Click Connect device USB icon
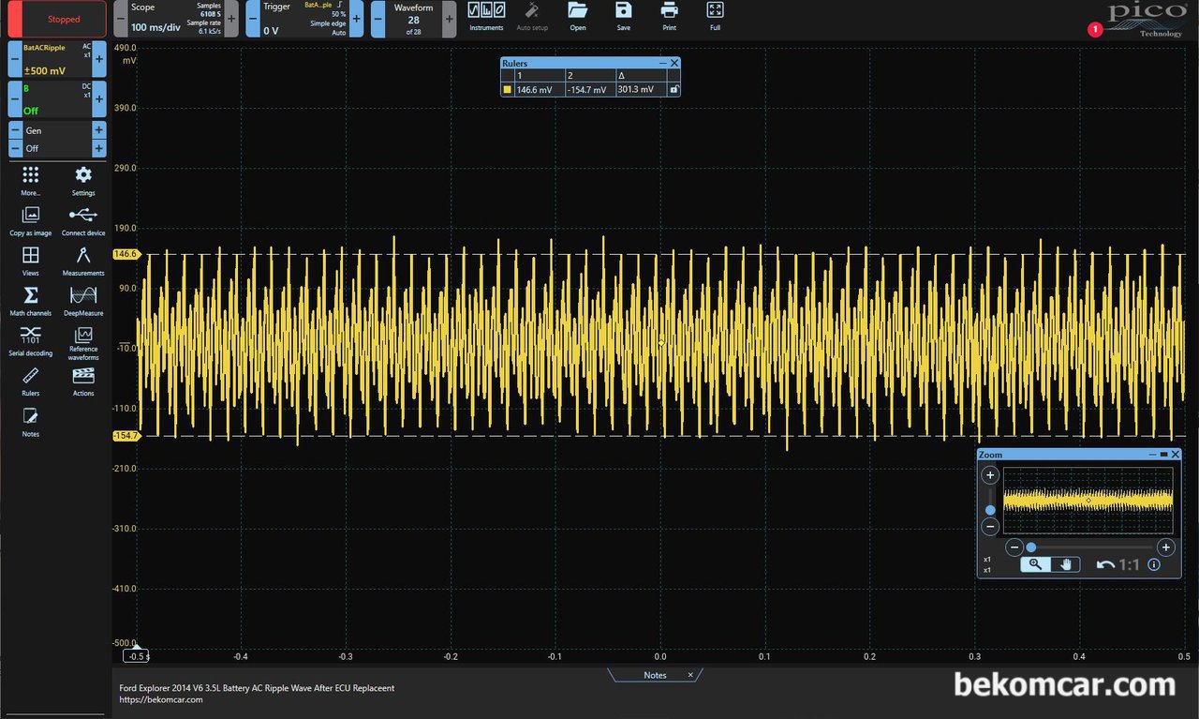This screenshot has width=1199, height=719. [x=83, y=220]
